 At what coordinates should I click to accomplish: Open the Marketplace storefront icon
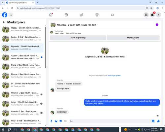point(97,15)
